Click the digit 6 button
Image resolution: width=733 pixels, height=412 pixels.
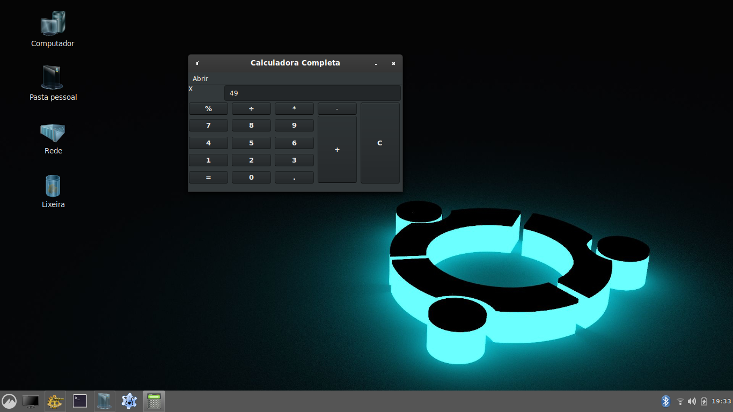294,143
